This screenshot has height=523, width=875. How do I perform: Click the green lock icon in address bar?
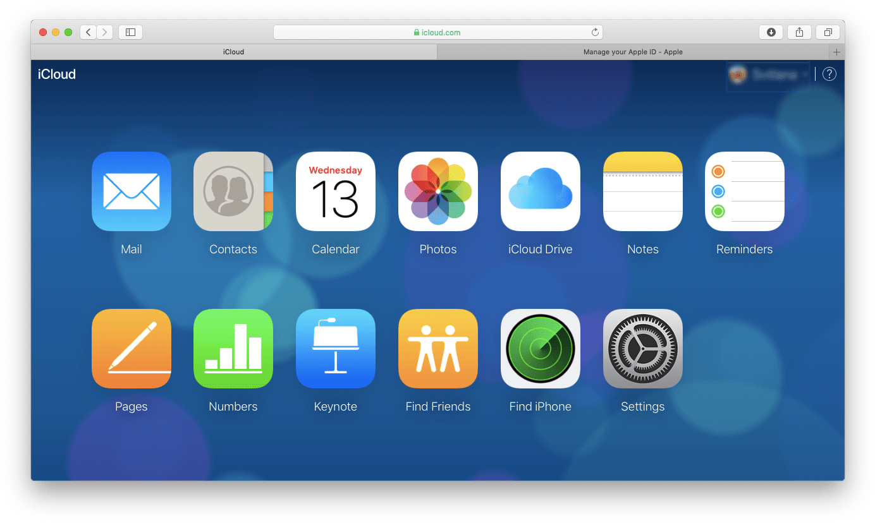point(417,32)
